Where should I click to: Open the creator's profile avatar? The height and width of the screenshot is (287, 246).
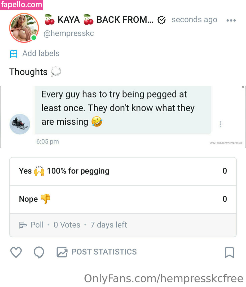click(x=24, y=28)
